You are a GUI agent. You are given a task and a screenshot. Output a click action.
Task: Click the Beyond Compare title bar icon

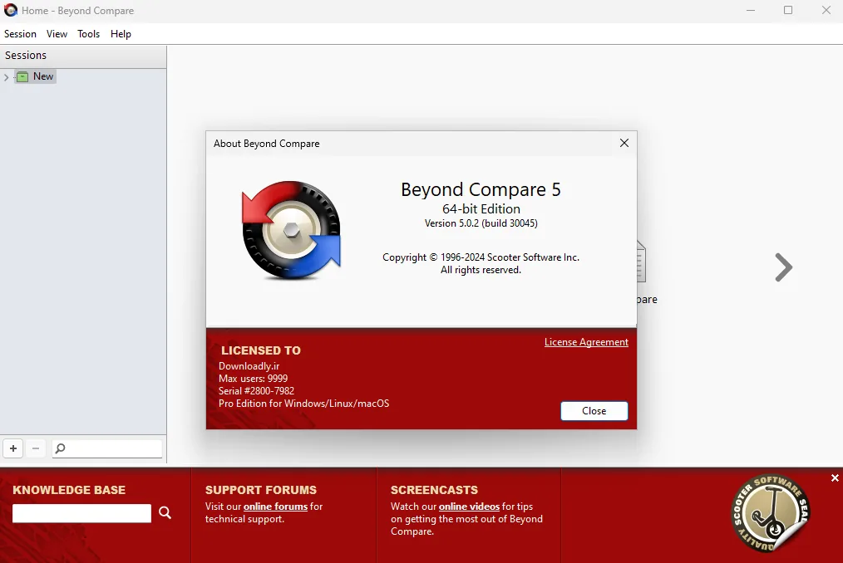pyautogui.click(x=10, y=10)
